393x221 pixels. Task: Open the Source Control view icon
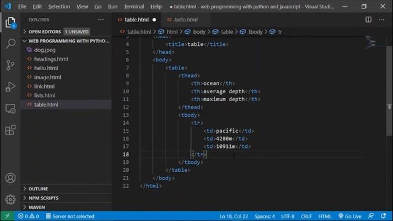[10, 65]
